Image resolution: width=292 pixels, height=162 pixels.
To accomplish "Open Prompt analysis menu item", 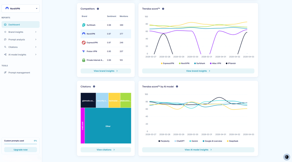I will pyautogui.click(x=21, y=39).
